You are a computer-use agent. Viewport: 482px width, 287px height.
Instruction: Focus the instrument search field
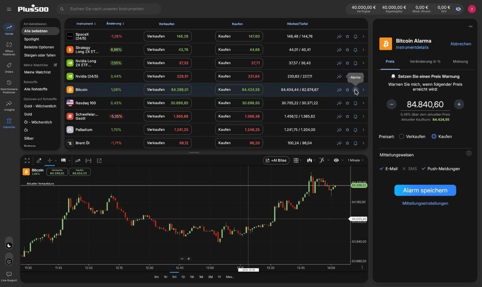[109, 9]
